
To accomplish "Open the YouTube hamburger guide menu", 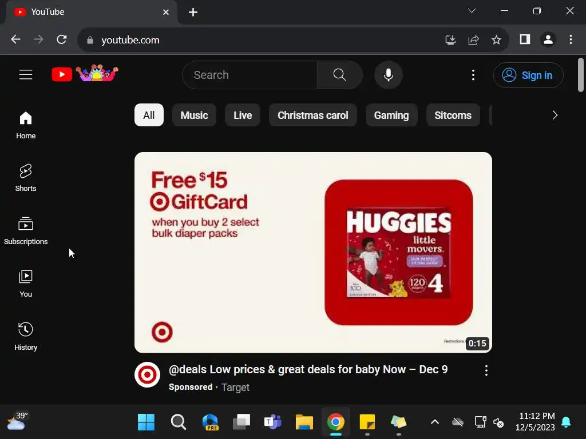I will (26, 75).
